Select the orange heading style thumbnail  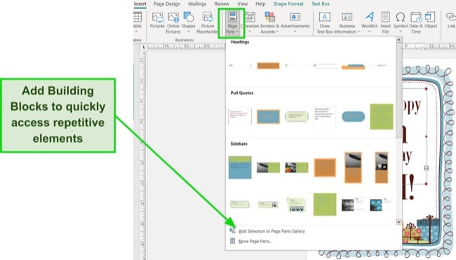268,66
